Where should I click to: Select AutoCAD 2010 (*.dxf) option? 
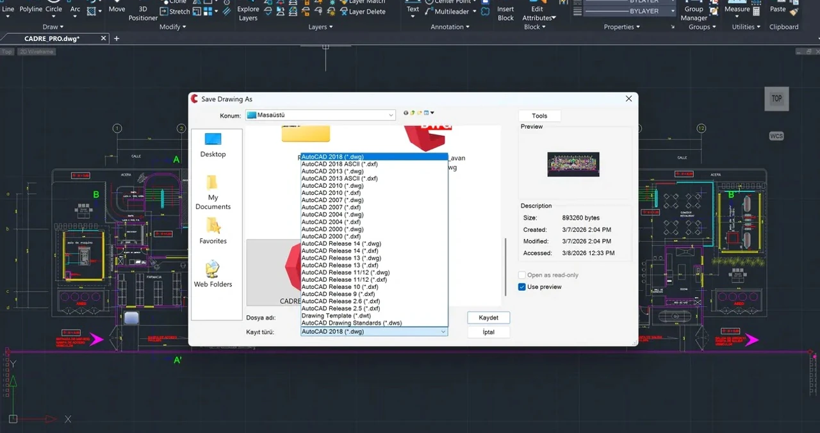point(374,193)
